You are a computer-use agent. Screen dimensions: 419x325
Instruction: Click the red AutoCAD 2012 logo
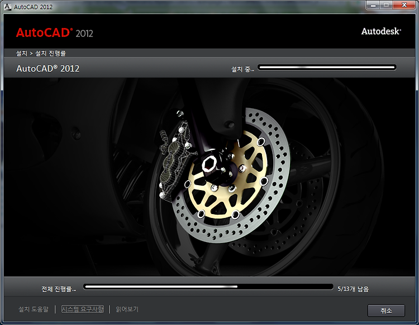click(x=55, y=33)
